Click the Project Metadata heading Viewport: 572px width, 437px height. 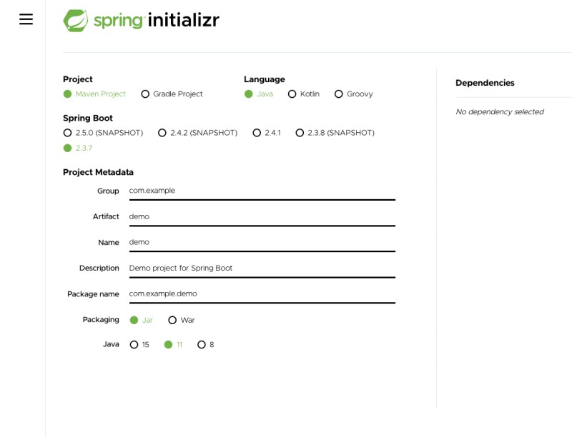pos(98,172)
